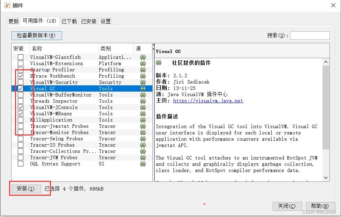Click source icon in Tracer-Swing Probes row

click(143, 139)
